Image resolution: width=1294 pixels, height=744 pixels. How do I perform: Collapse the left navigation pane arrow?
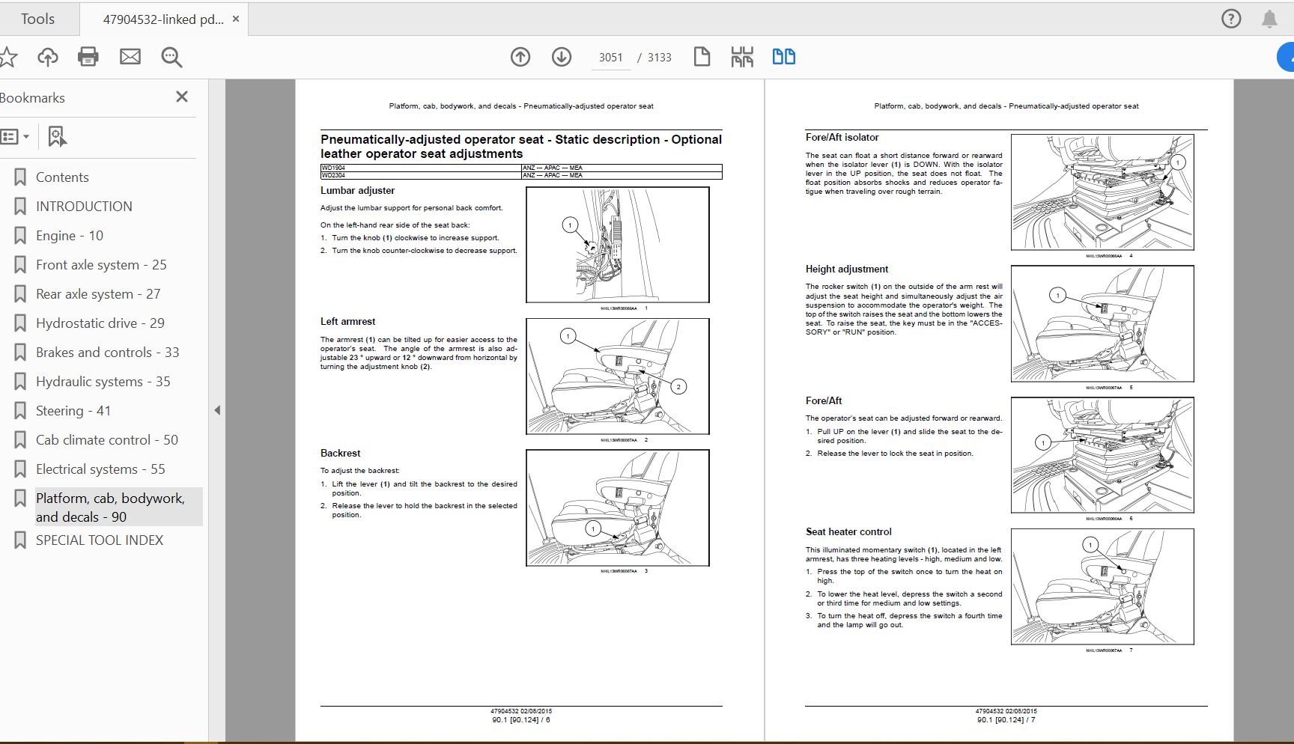click(217, 410)
